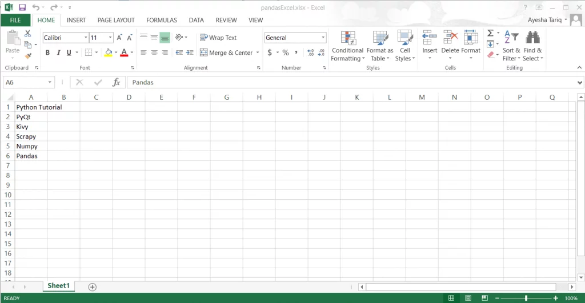Image resolution: width=585 pixels, height=303 pixels.
Task: Click the Redo arrow icon
Action: pyautogui.click(x=54, y=7)
